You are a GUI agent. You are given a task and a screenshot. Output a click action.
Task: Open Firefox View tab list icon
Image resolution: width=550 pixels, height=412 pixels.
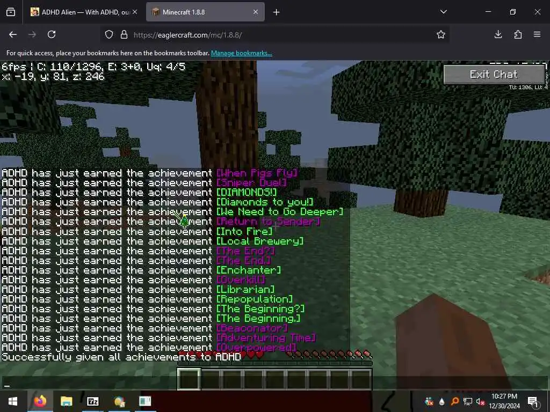[x=11, y=12]
